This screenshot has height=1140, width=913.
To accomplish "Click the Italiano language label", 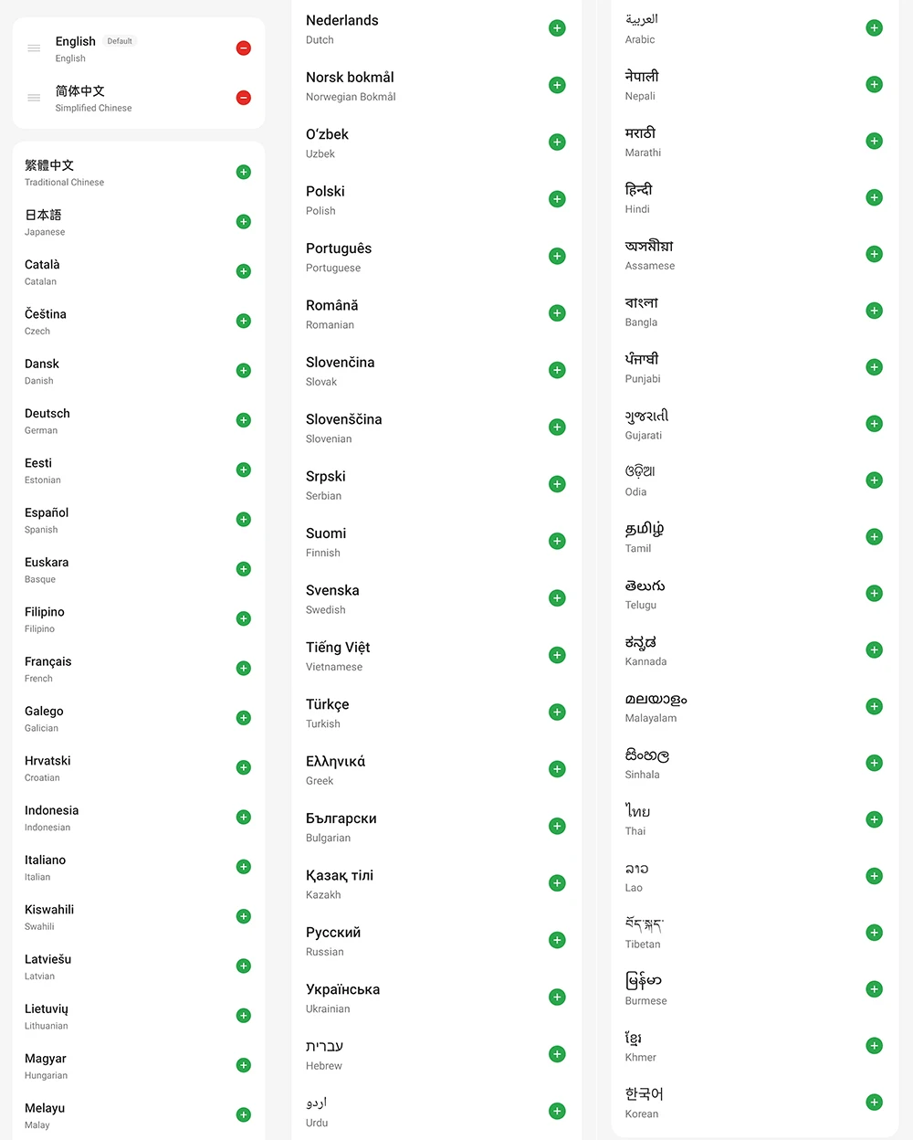I will point(46,860).
